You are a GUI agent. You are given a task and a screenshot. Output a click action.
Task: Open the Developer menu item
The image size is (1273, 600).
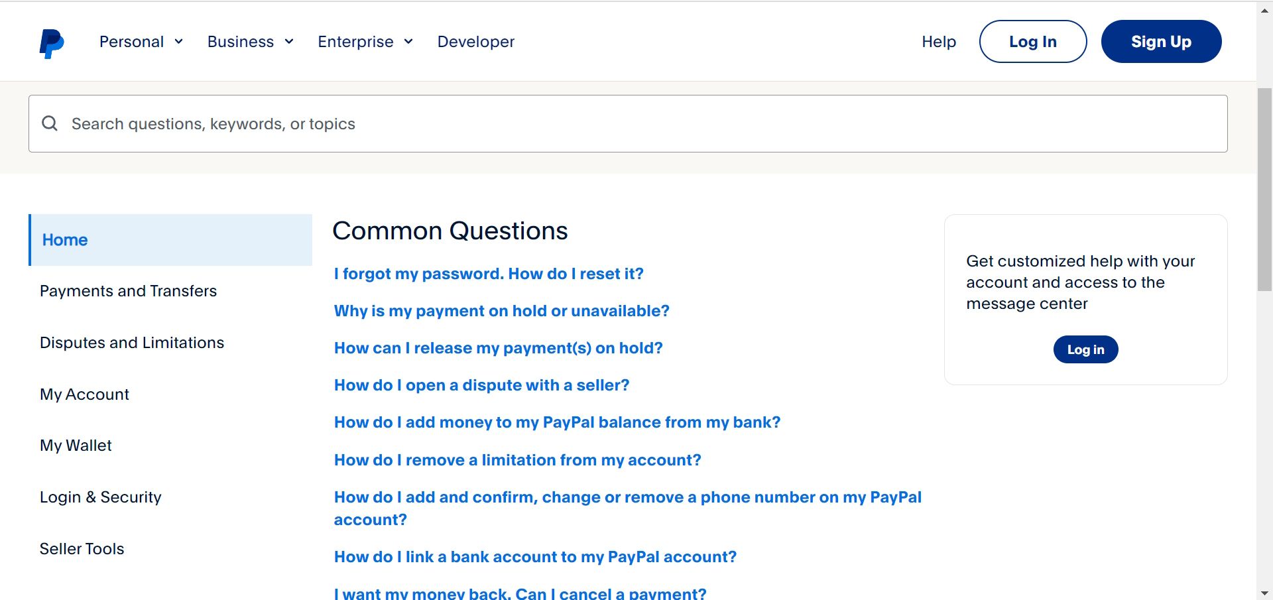475,42
